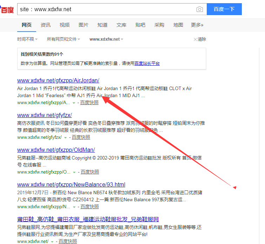This screenshot has width=265, height=244.
Task: Switch to the 图片 tab
Action: pos(84,25)
